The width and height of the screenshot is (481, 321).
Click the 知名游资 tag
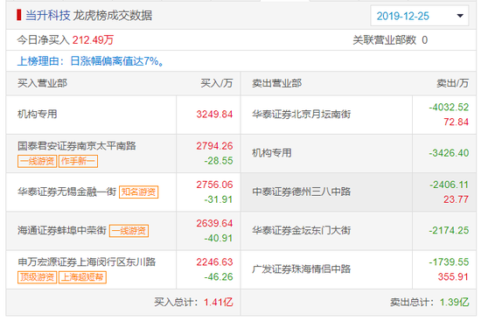point(139,192)
